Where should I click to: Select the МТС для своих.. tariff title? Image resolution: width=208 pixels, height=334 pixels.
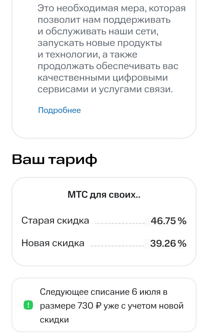(x=104, y=195)
